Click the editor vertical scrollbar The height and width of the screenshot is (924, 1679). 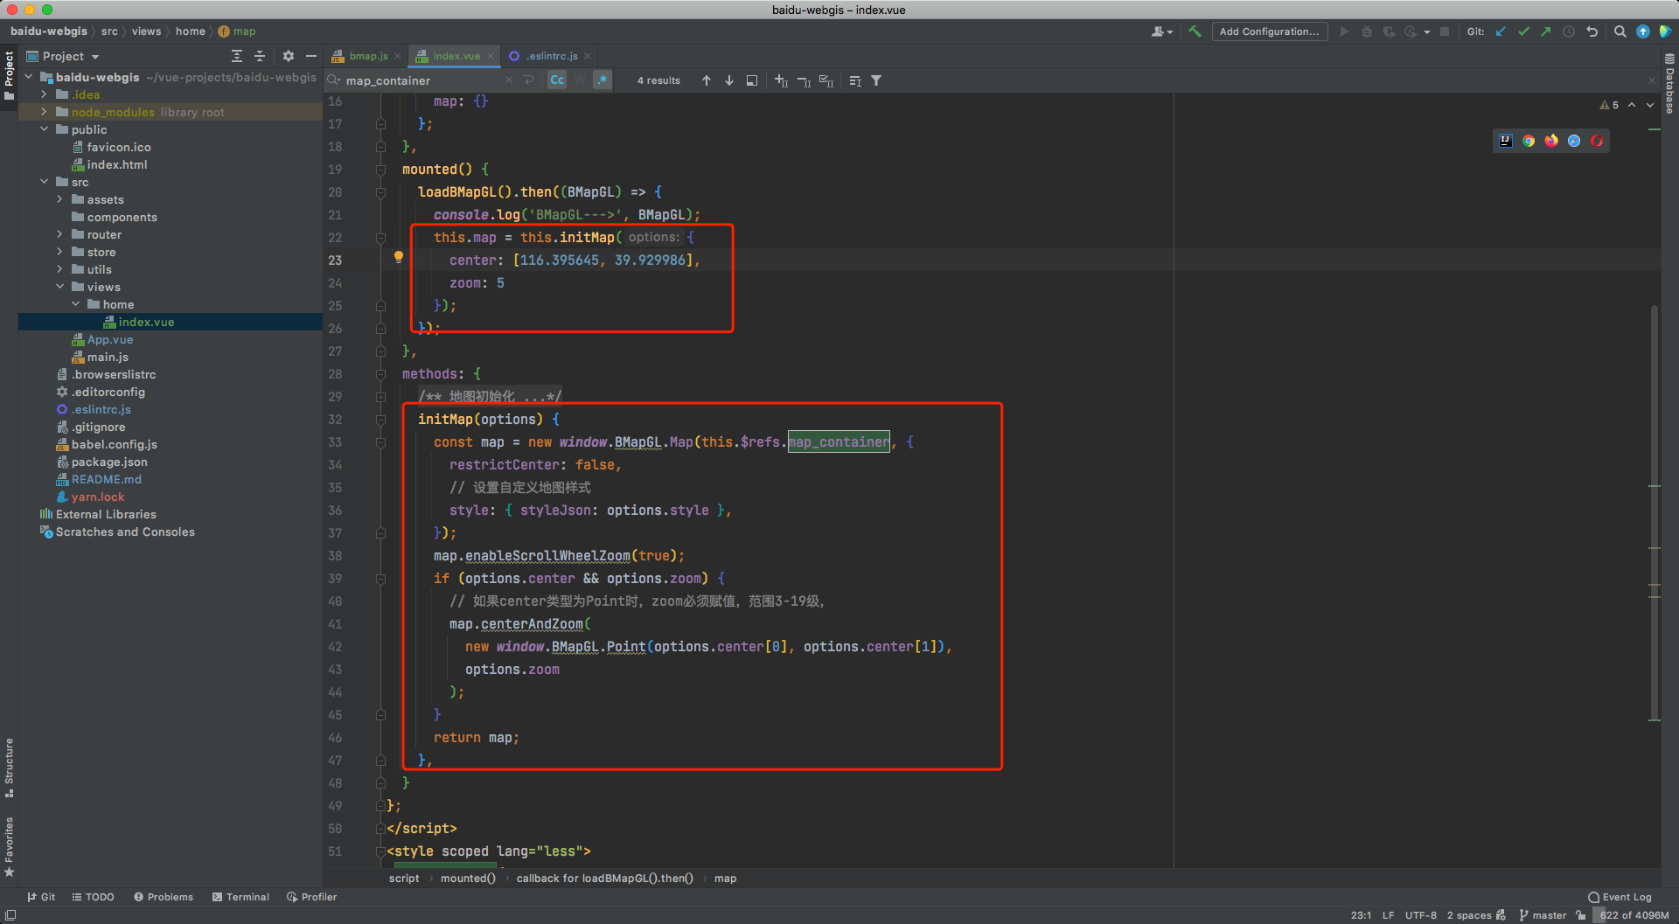(x=1654, y=513)
